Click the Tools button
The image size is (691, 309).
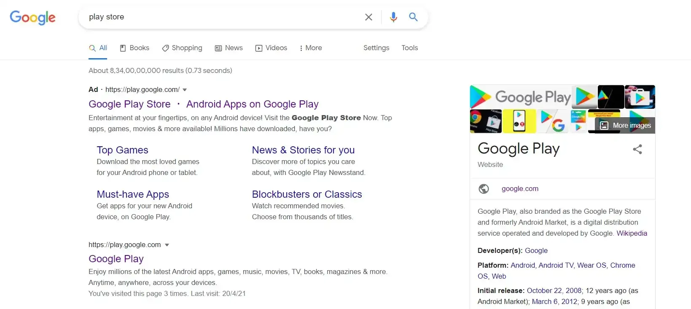[409, 48]
